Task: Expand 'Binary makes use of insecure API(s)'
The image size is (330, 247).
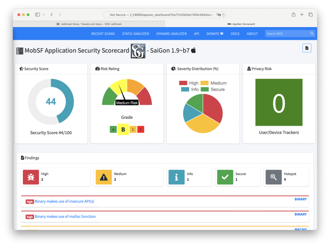Action: point(64,201)
